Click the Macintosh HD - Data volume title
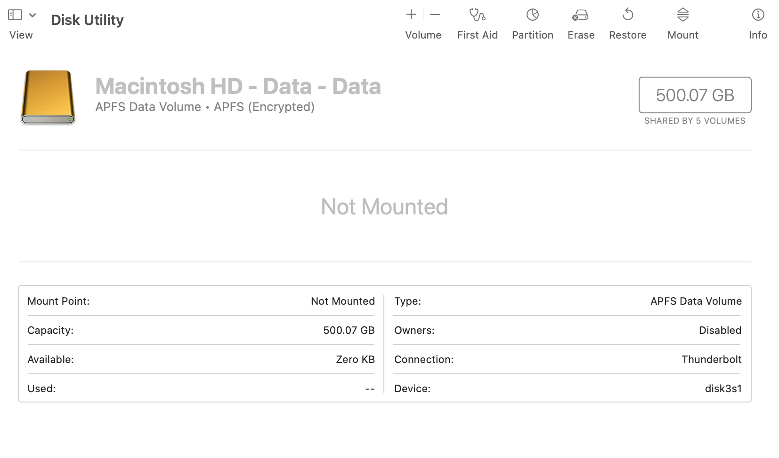This screenshot has height=458, width=779. (238, 87)
